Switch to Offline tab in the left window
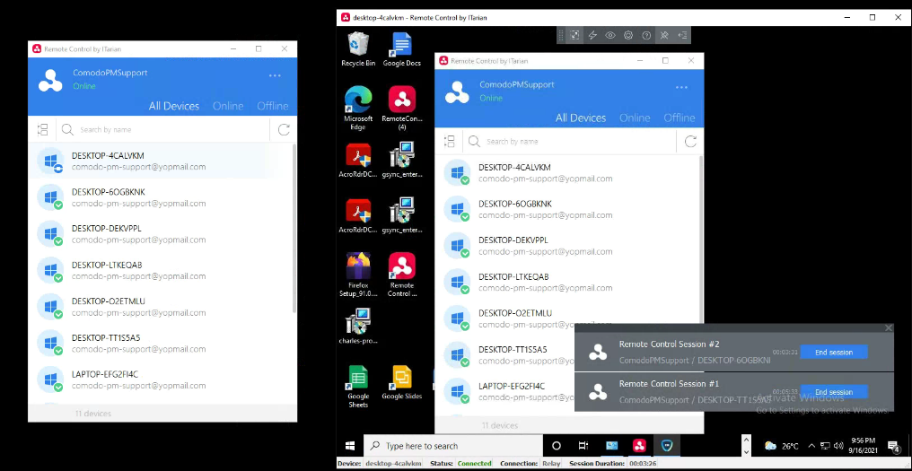 pos(272,106)
